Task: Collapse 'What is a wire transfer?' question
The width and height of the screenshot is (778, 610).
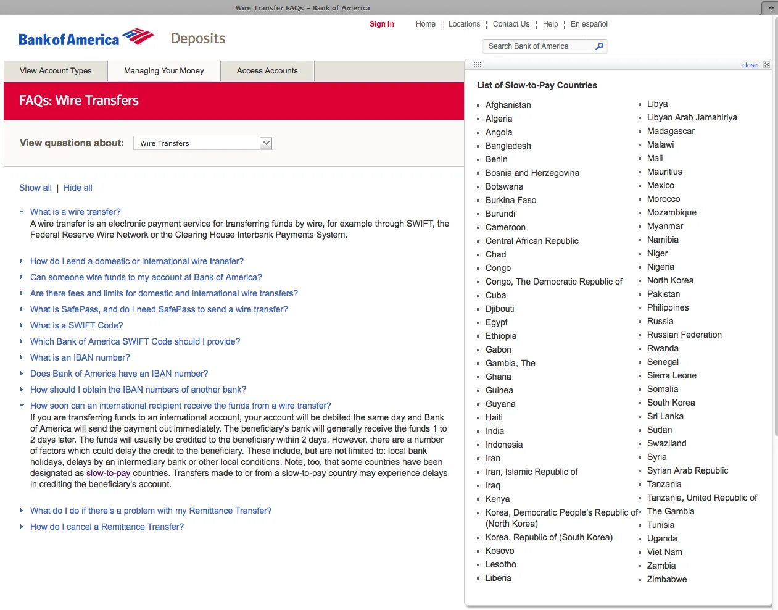Action: [x=75, y=212]
